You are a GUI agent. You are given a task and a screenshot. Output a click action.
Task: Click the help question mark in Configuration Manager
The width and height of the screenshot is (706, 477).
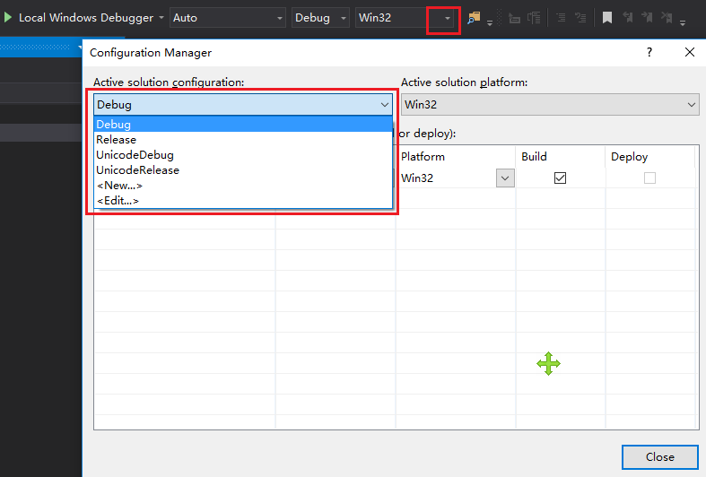click(649, 52)
